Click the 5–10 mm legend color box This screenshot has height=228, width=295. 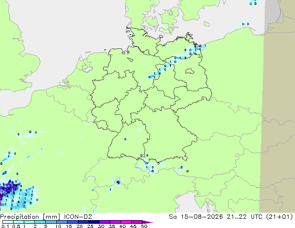pyautogui.click(x=51, y=222)
